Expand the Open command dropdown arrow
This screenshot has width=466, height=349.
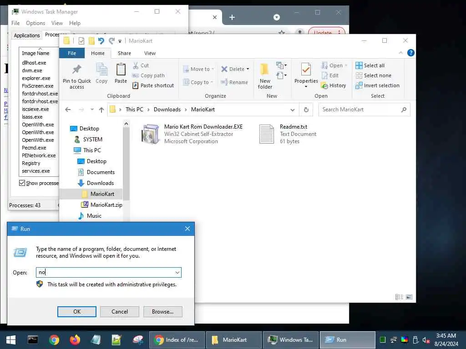click(x=346, y=65)
